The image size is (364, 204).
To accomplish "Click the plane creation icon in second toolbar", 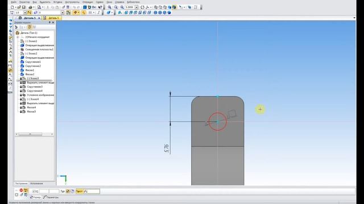I will click(x=120, y=12).
